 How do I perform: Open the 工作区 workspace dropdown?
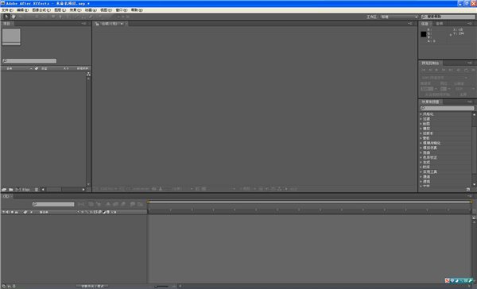point(399,17)
